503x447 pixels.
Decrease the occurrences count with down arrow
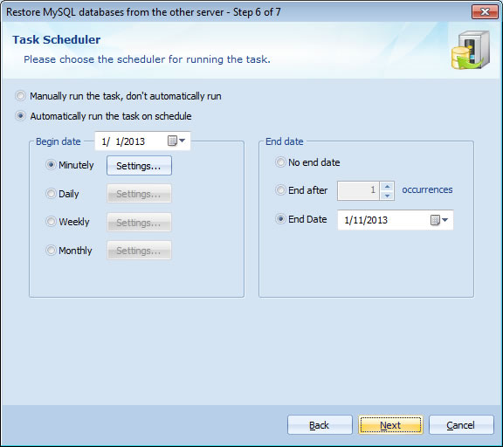387,196
